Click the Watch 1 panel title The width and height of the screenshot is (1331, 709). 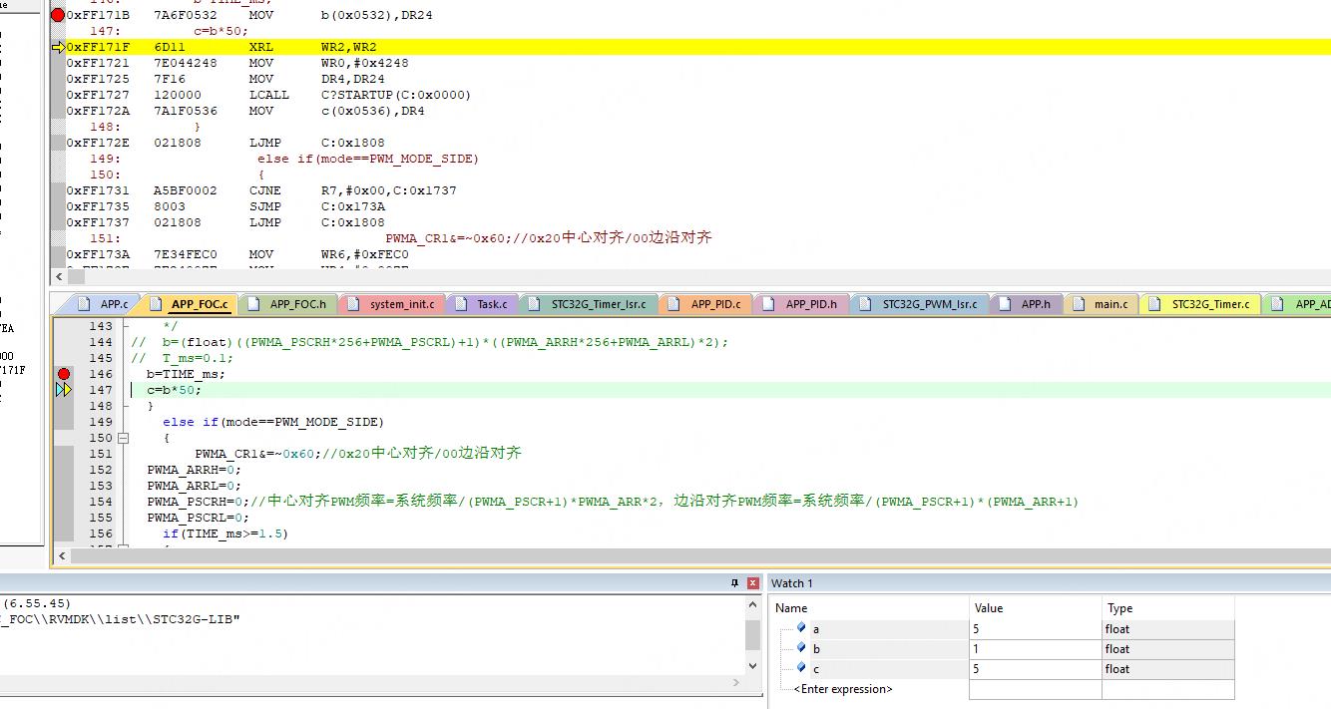(792, 583)
